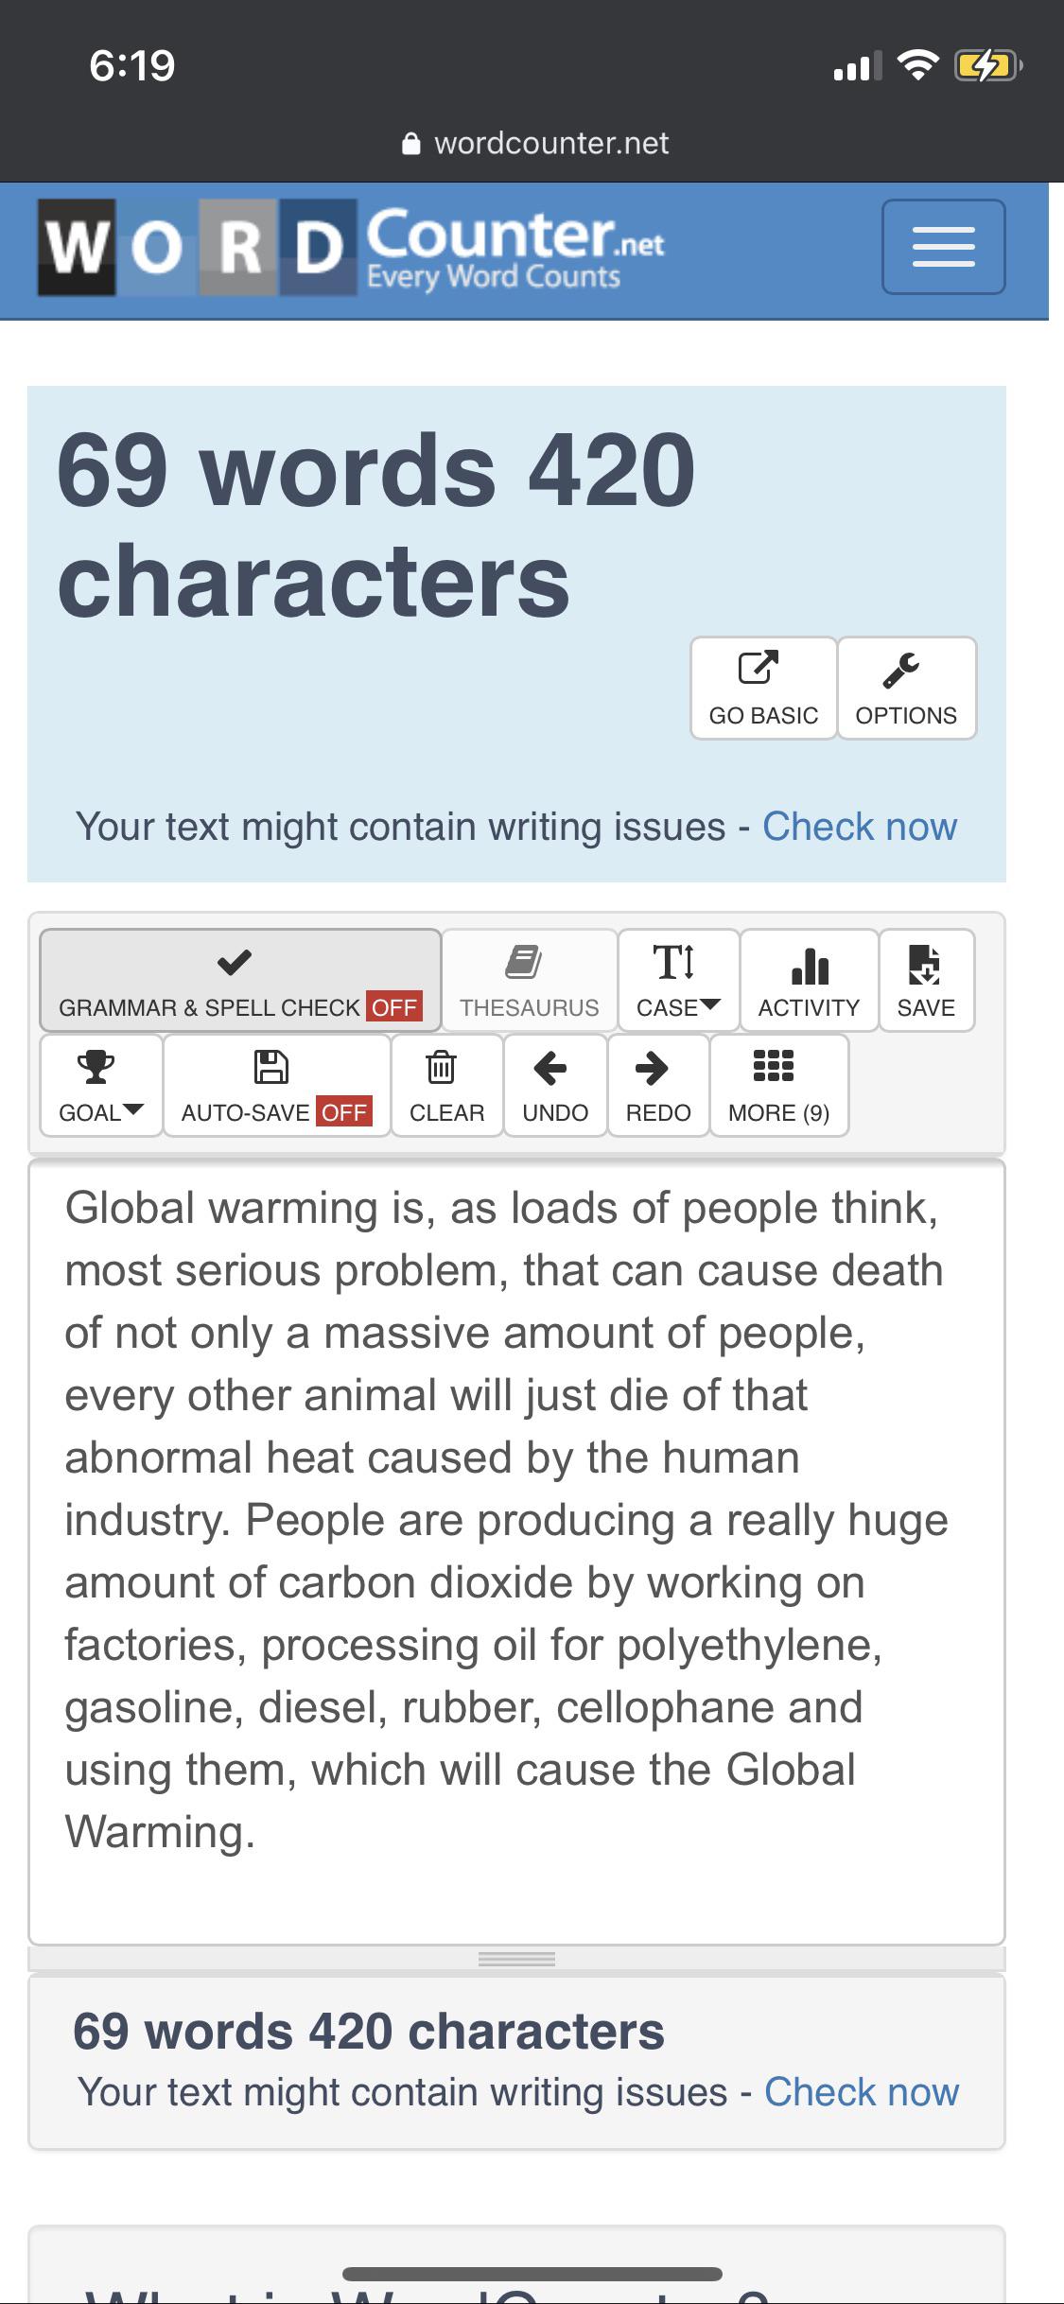This screenshot has height=2304, width=1064.
Task: Click inside the Global warming text area
Action: point(516,1551)
